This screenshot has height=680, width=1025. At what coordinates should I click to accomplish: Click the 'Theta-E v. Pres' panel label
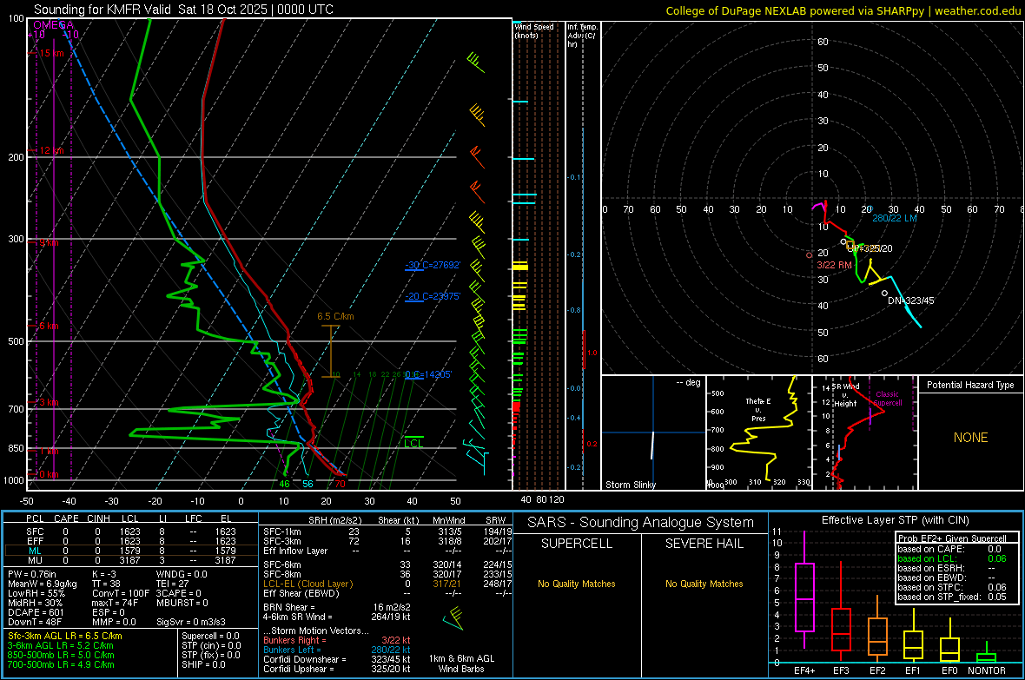[758, 409]
